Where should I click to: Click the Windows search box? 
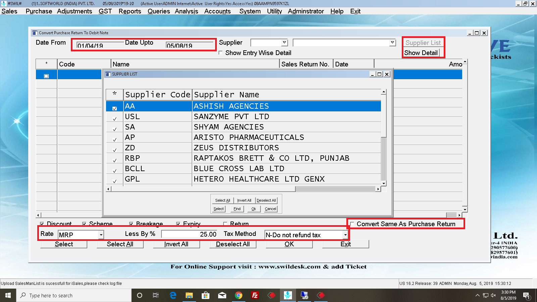tap(74, 295)
